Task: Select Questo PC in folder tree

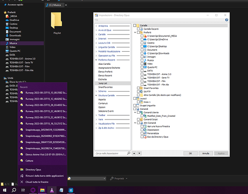Action: coord(15,51)
